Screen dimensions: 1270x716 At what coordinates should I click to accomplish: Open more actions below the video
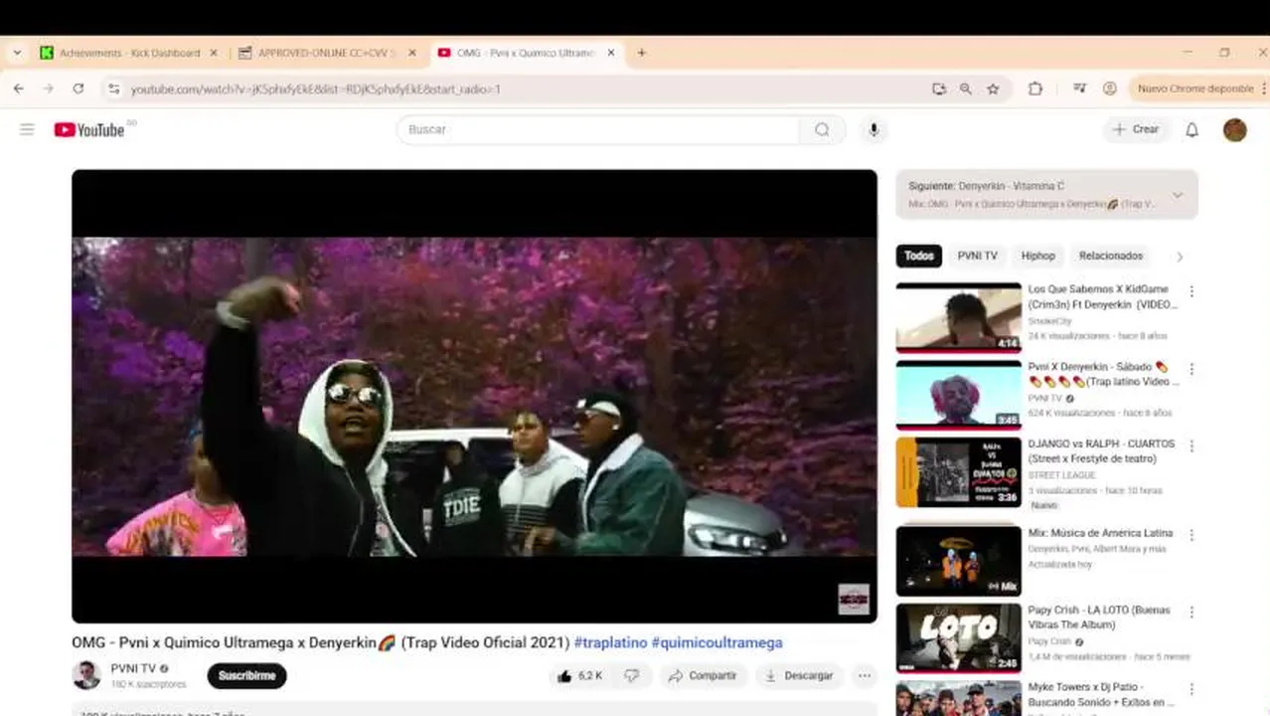865,675
